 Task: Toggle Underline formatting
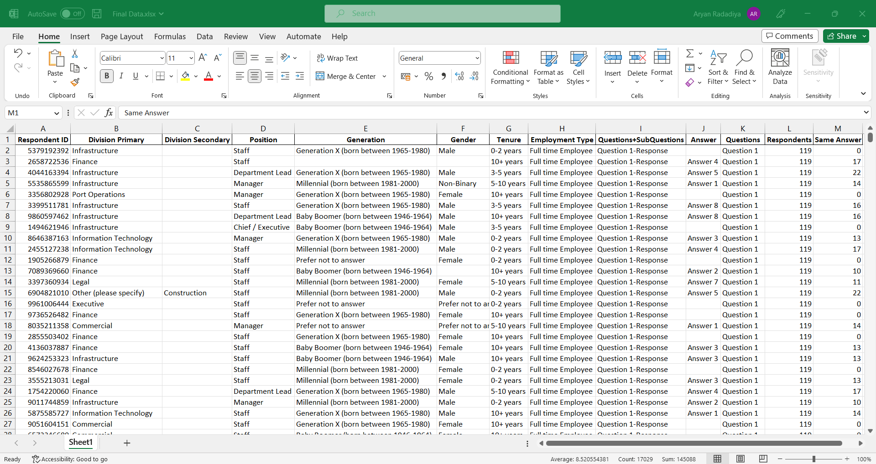136,76
